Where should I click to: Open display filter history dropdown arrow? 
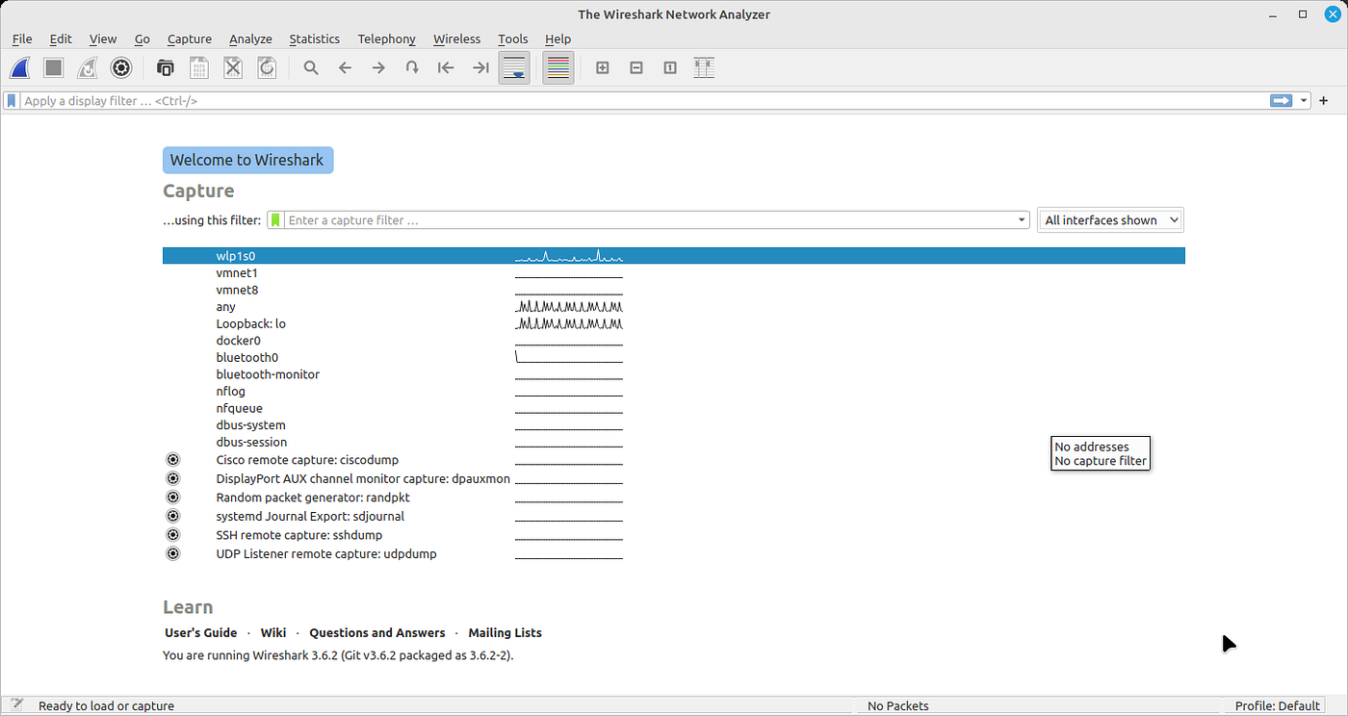coord(1304,100)
